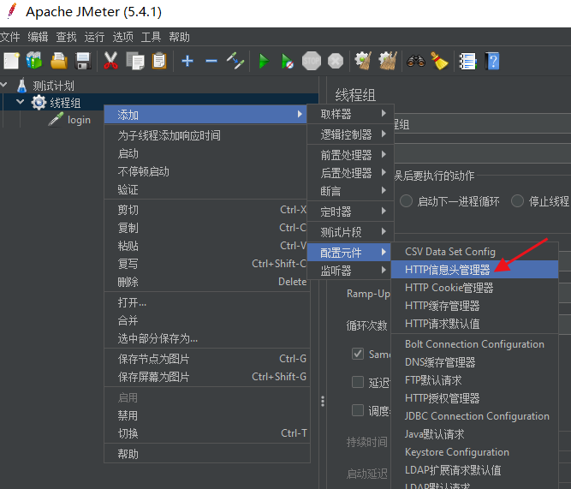Screen dimensions: 571x489
Task: Expand the 逻辑控制器 submenu
Action: pos(351,134)
